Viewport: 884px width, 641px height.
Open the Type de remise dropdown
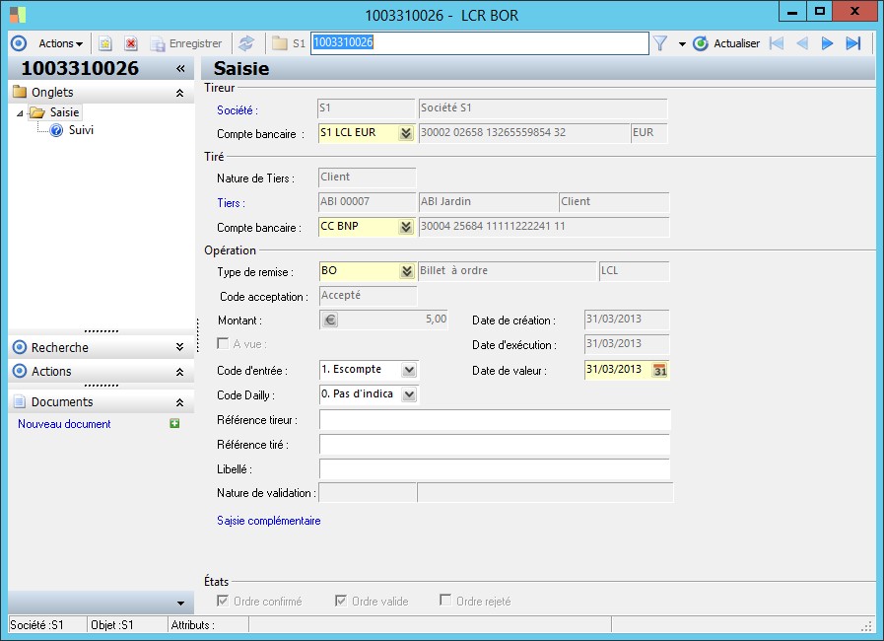click(406, 271)
